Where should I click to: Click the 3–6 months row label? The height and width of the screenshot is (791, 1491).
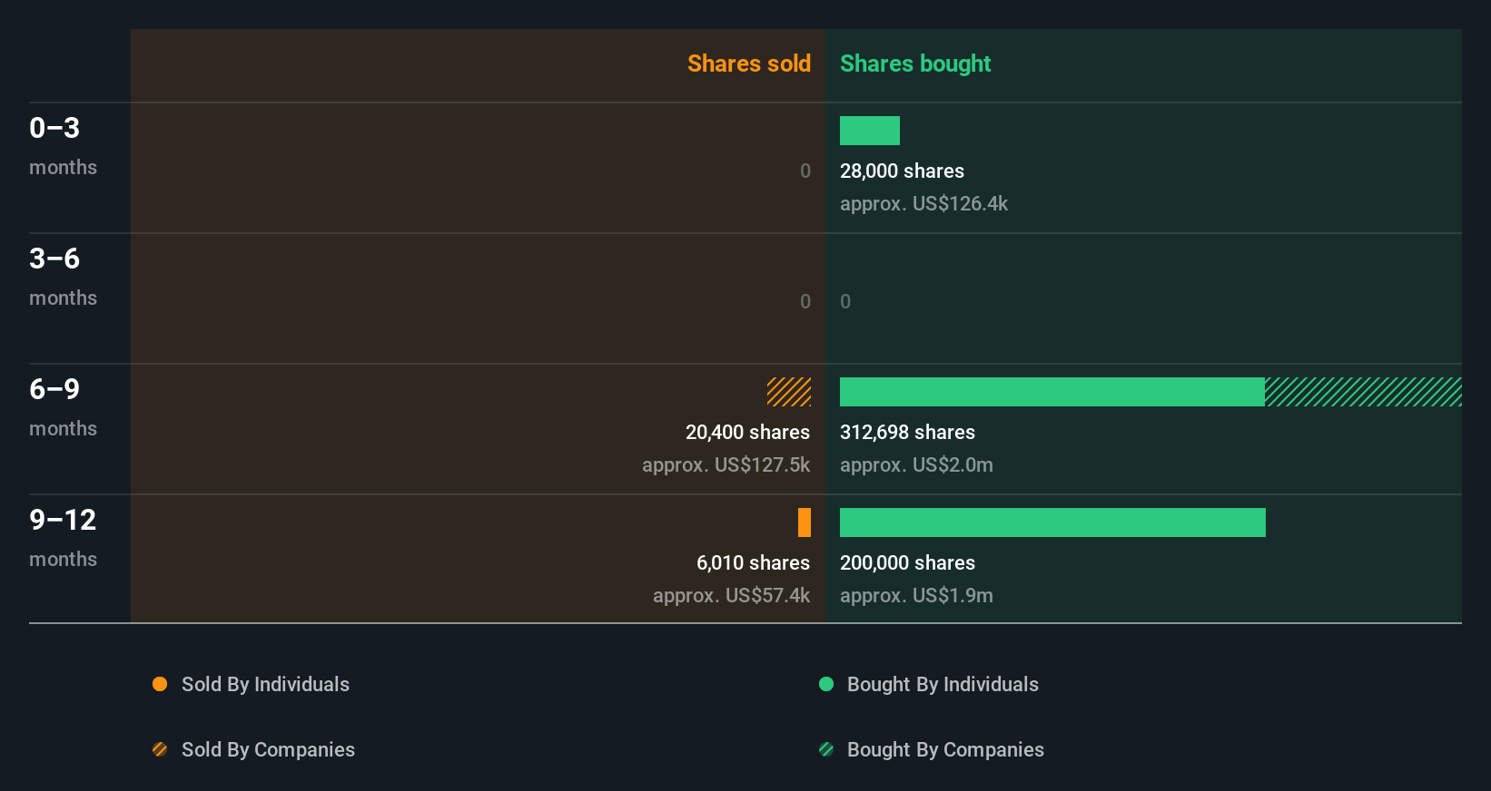point(63,276)
